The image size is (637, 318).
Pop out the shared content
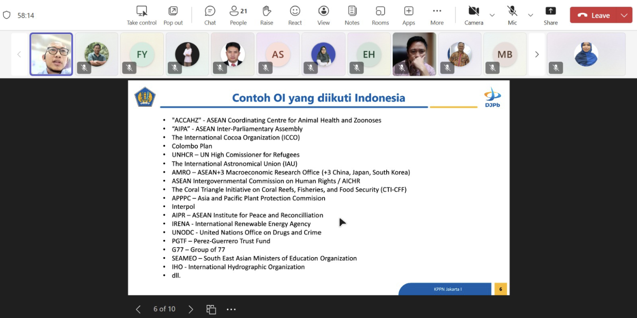click(x=173, y=15)
